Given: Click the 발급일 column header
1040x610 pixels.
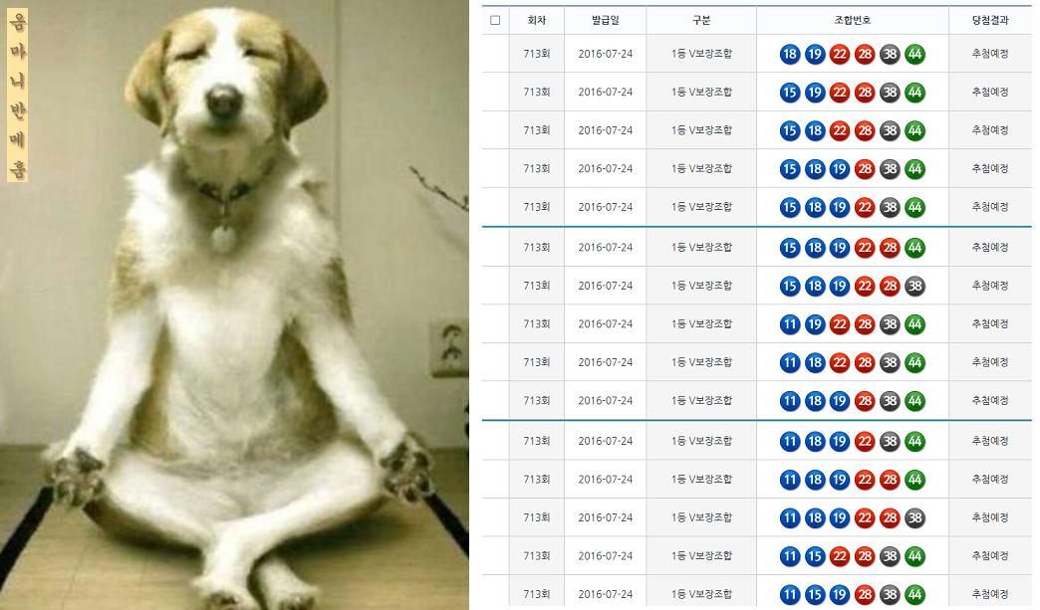Looking at the screenshot, I should tap(605, 20).
